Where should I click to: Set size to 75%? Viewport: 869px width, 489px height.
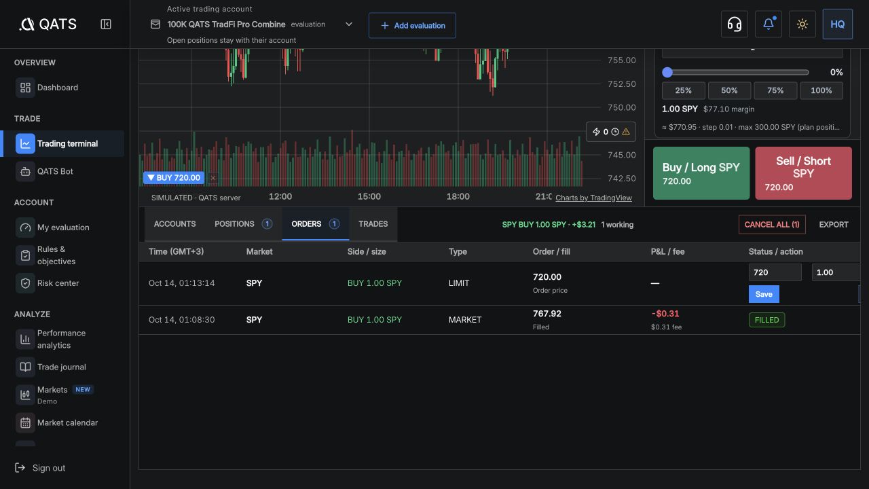coord(775,90)
